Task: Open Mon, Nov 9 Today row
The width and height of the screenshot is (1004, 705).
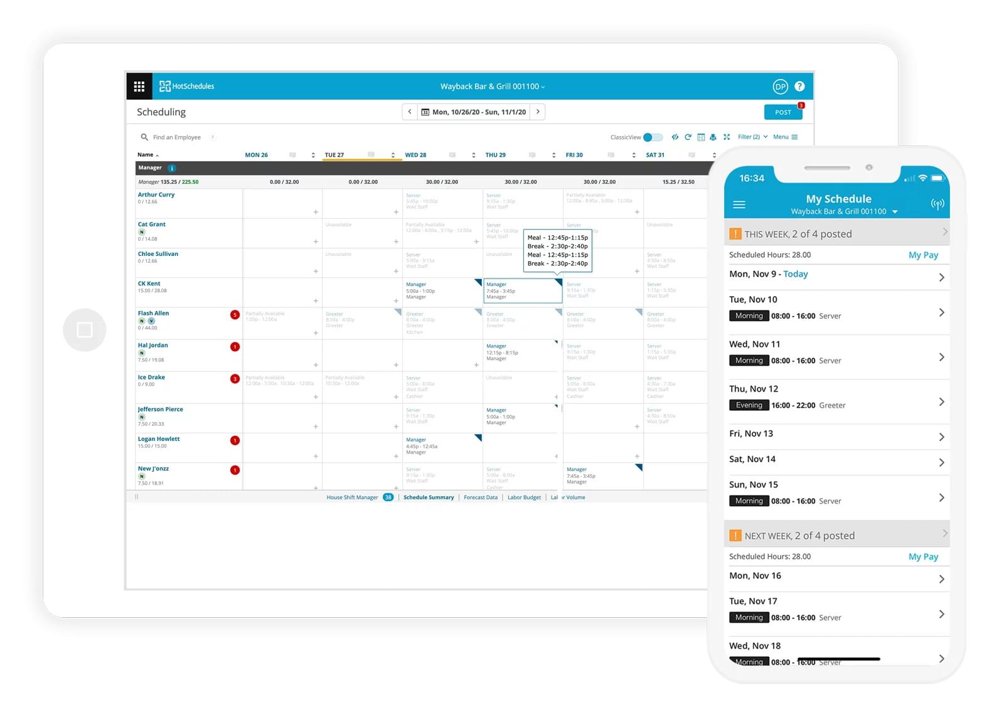Action: click(836, 276)
